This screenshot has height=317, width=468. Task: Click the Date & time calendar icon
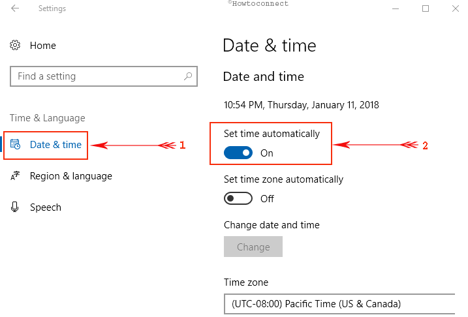click(15, 144)
